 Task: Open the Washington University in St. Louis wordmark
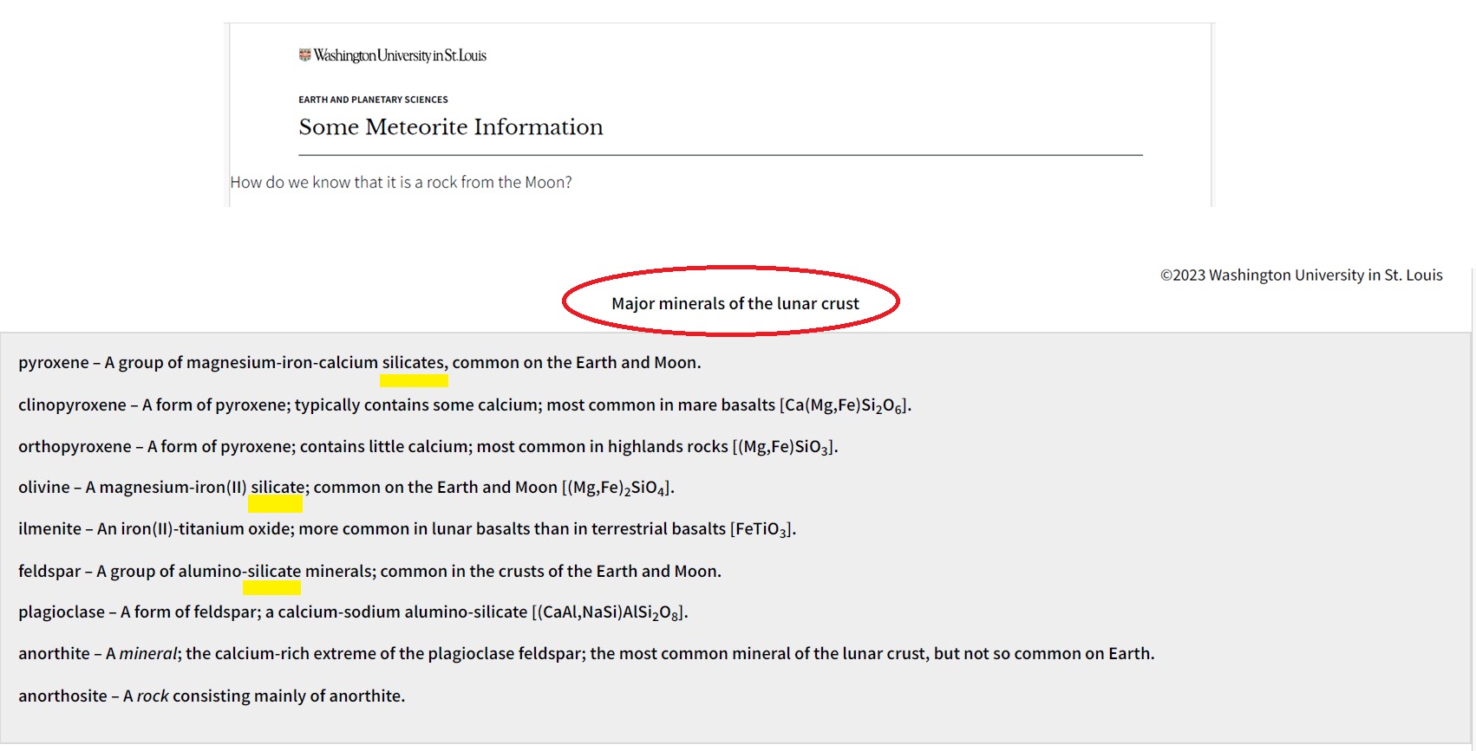[400, 55]
